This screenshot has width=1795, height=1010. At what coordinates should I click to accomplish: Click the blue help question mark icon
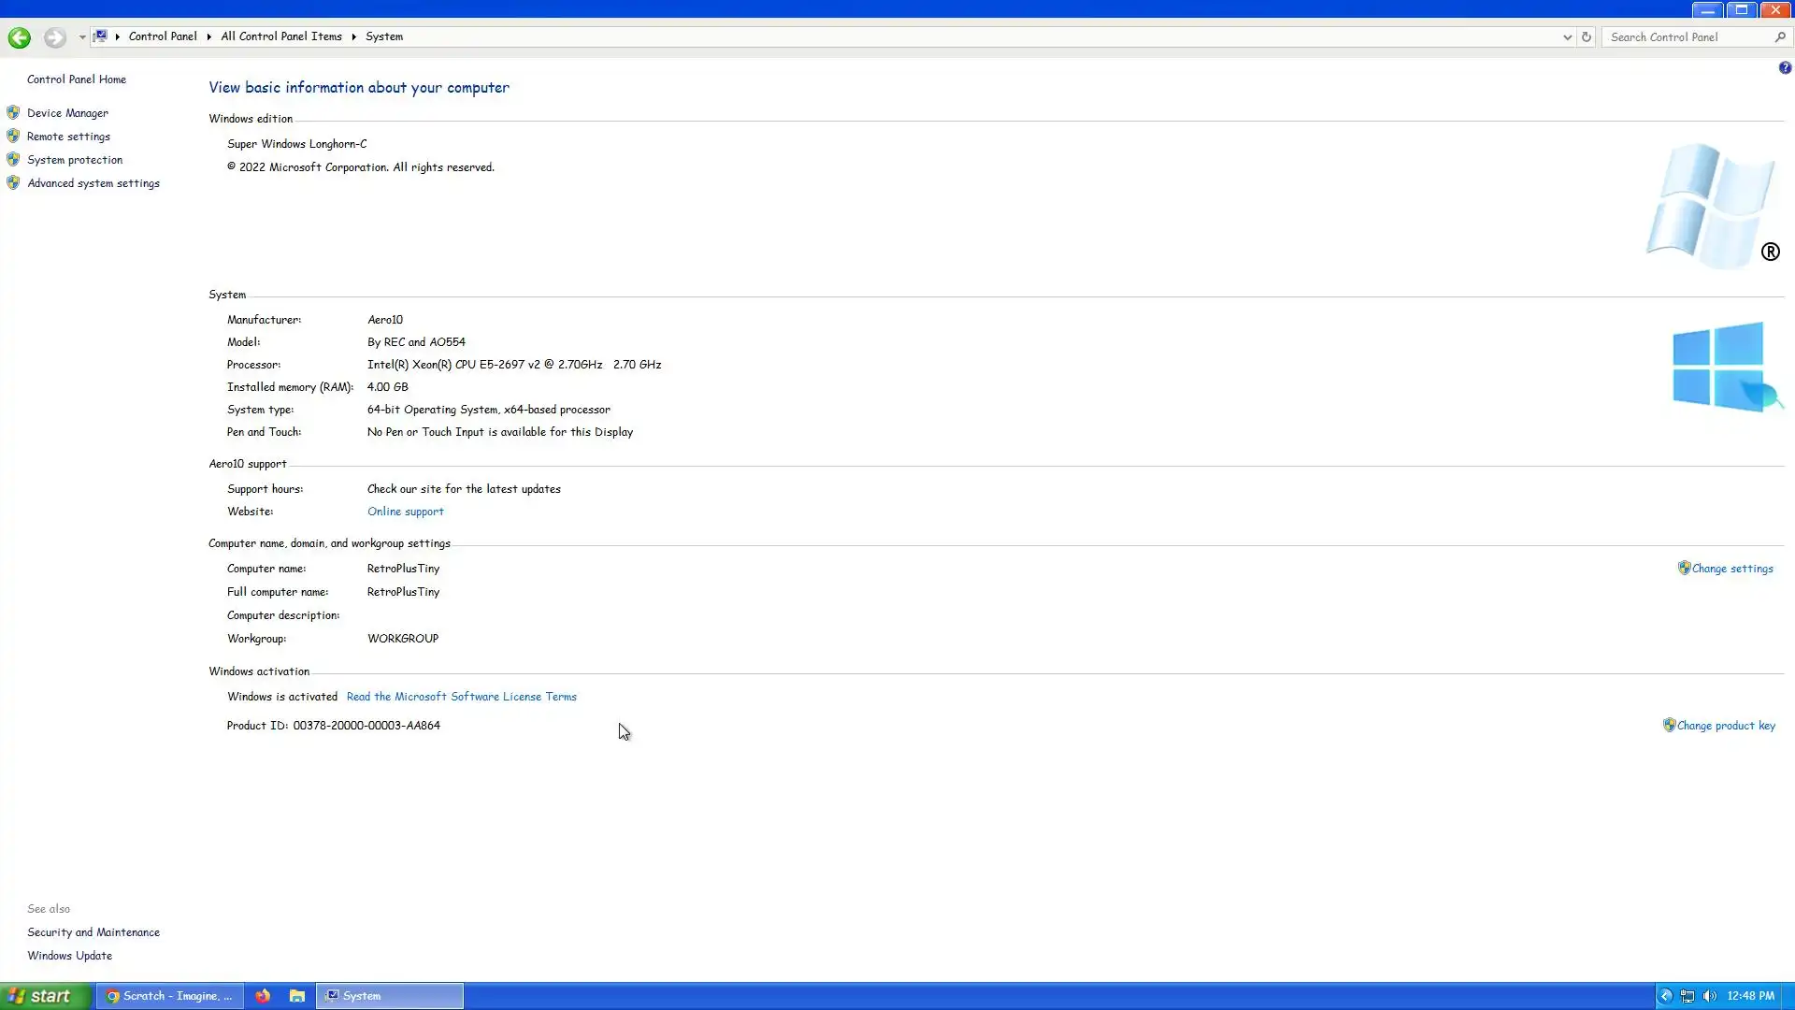click(x=1785, y=67)
